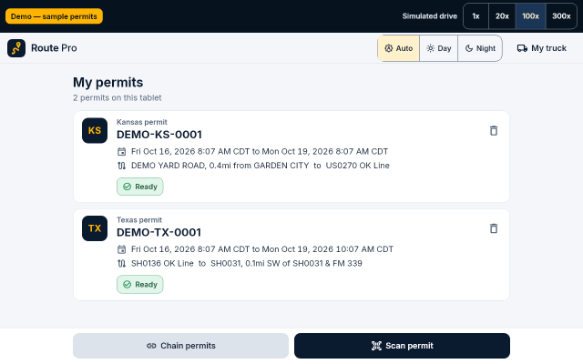Click the Chain permits button
The height and width of the screenshot is (364, 583).
click(180, 346)
